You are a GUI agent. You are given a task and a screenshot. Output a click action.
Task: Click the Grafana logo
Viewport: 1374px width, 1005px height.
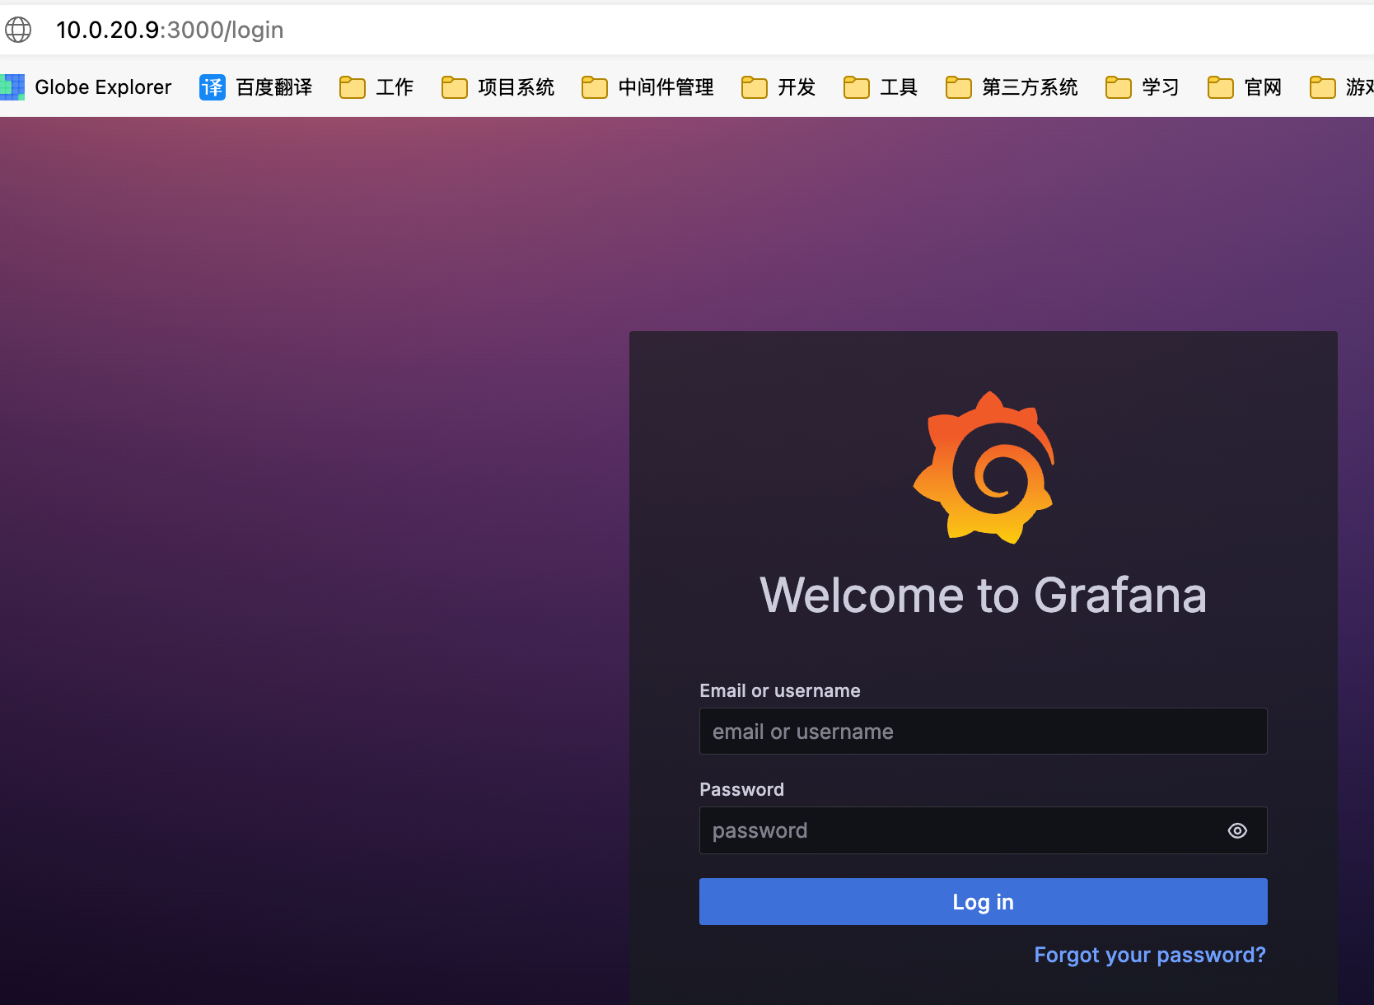pyautogui.click(x=984, y=467)
